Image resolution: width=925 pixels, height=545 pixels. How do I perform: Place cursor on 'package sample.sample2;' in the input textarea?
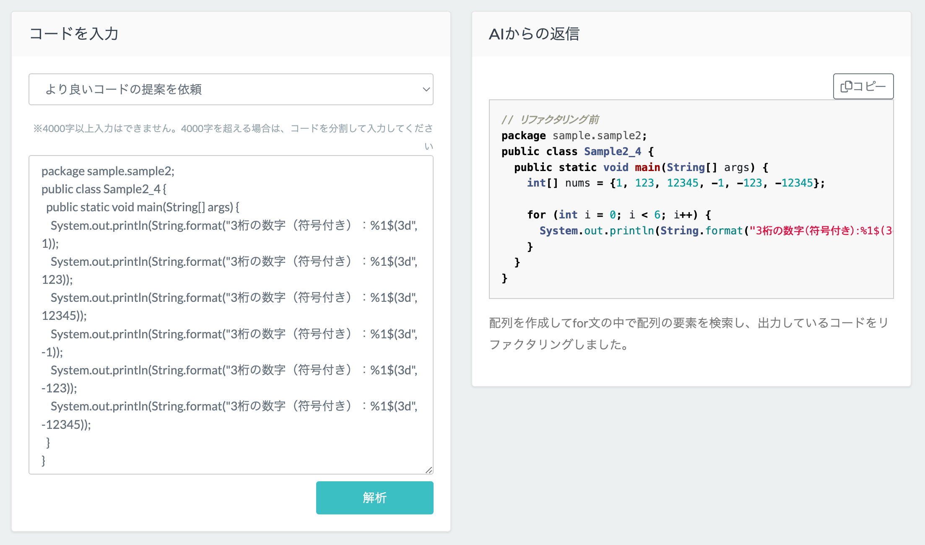(108, 171)
